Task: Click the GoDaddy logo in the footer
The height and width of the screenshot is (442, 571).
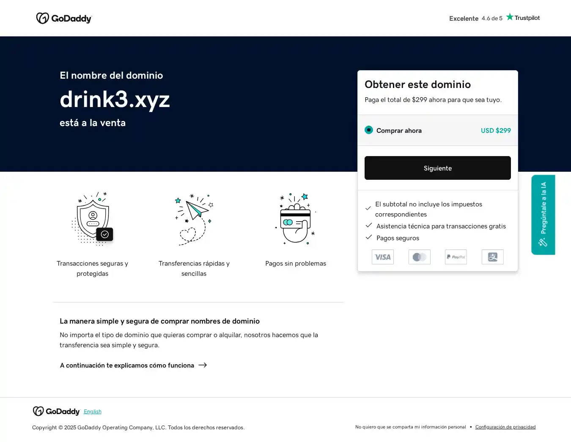Action: 56,412
